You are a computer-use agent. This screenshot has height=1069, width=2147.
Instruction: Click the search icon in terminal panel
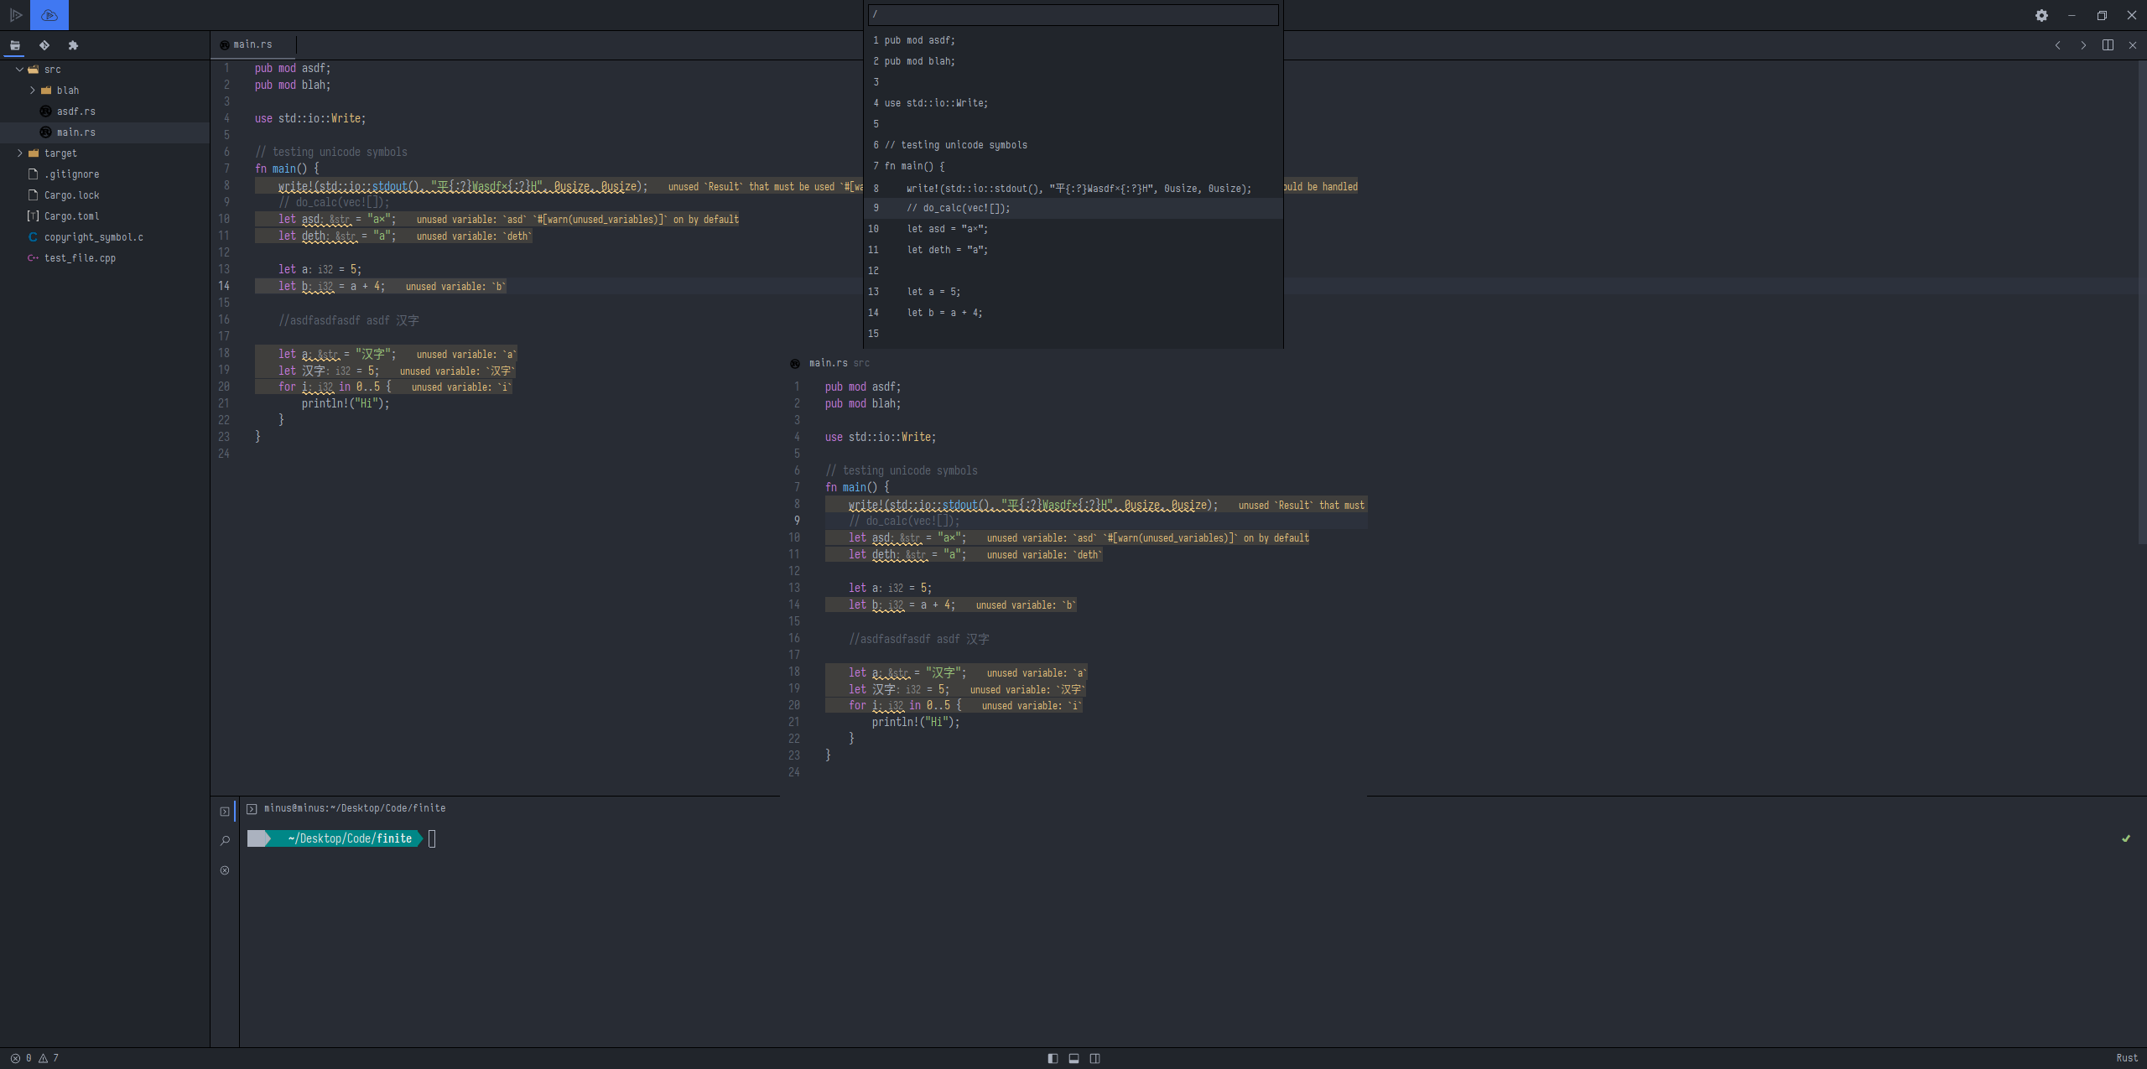(225, 840)
